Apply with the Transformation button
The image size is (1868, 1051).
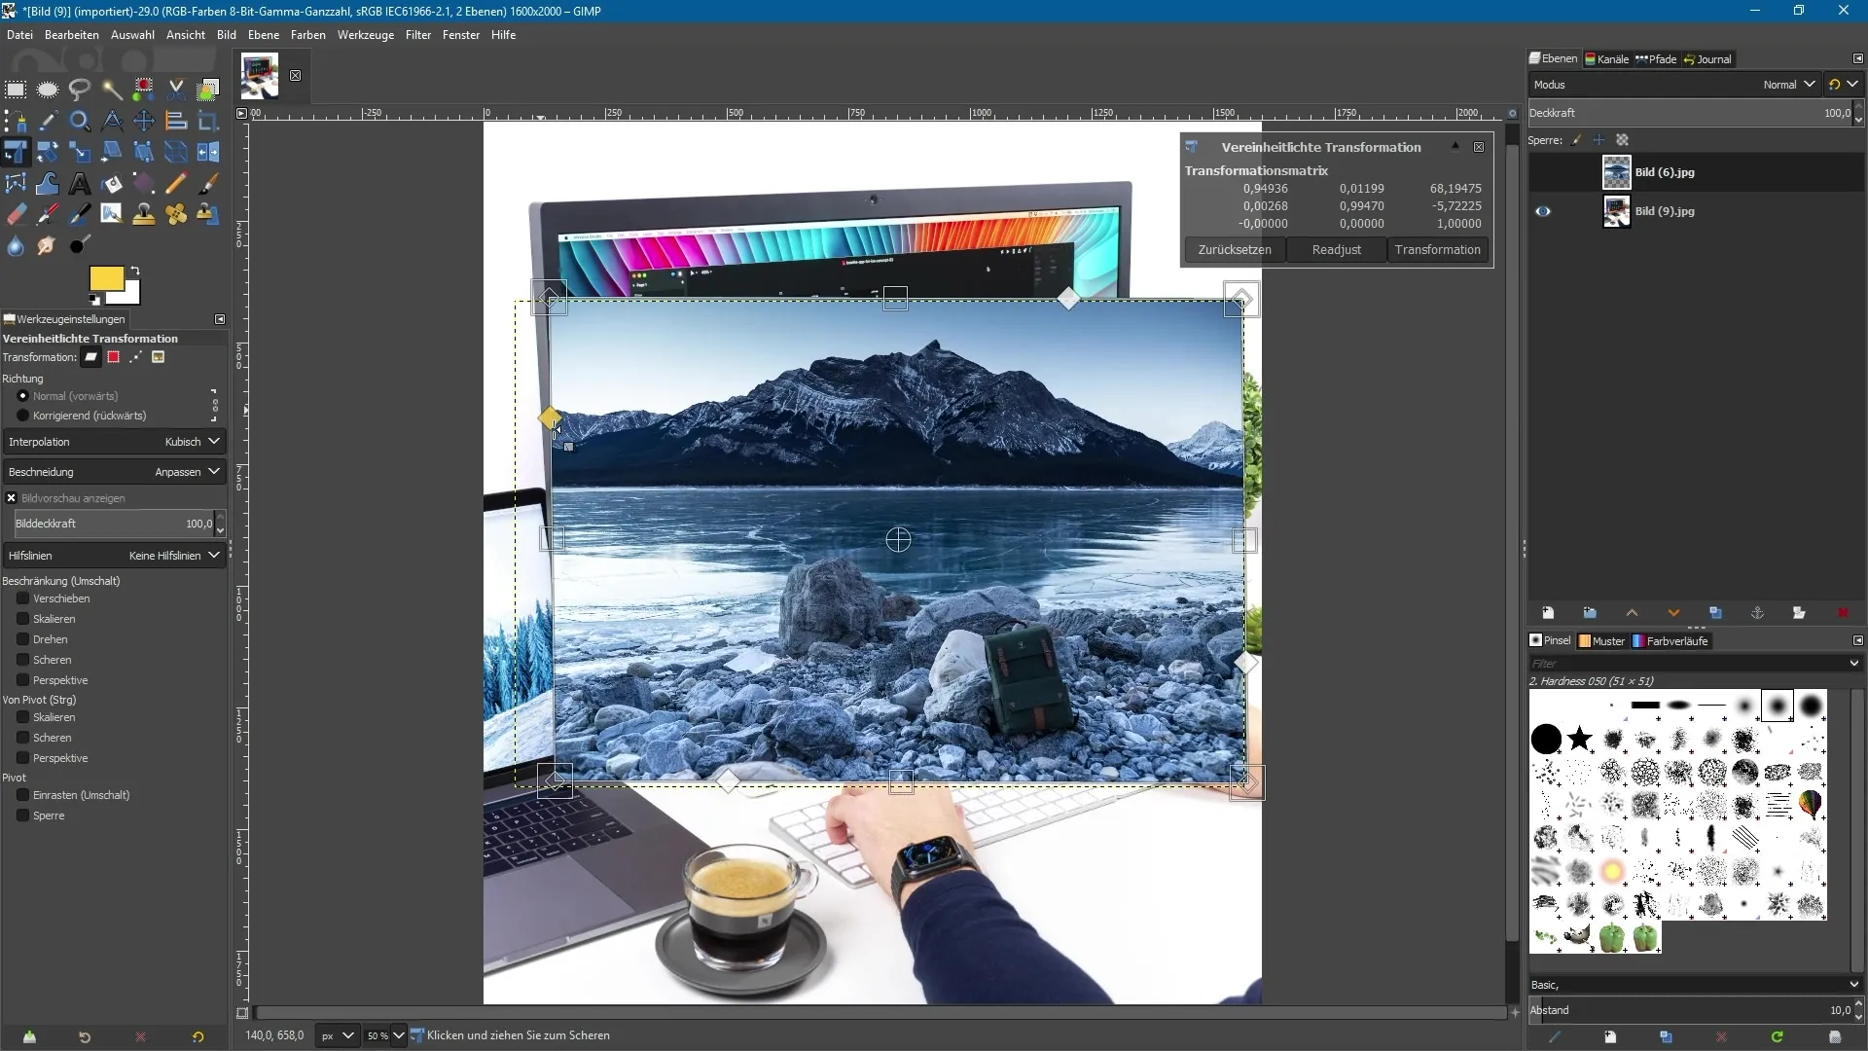click(x=1437, y=250)
